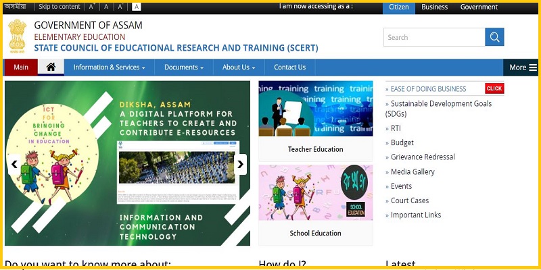Click the magnifier search button

(494, 37)
